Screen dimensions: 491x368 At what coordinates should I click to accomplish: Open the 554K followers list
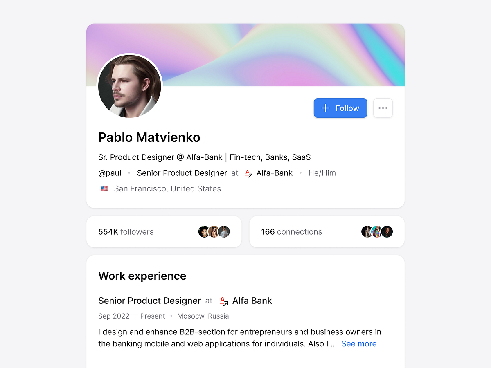[x=126, y=231]
